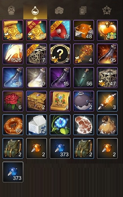
Task: Choose the glazed donut with 69
Action: [x=13, y=125]
